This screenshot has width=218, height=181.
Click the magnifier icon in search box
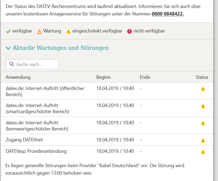(12, 64)
